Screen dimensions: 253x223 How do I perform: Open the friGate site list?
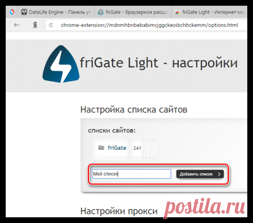(117, 148)
